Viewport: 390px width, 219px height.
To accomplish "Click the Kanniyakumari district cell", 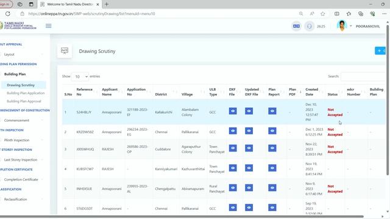I will pos(166,169).
